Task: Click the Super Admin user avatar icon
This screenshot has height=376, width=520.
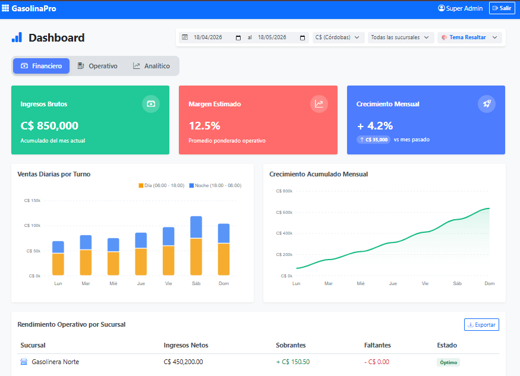Action: click(441, 8)
